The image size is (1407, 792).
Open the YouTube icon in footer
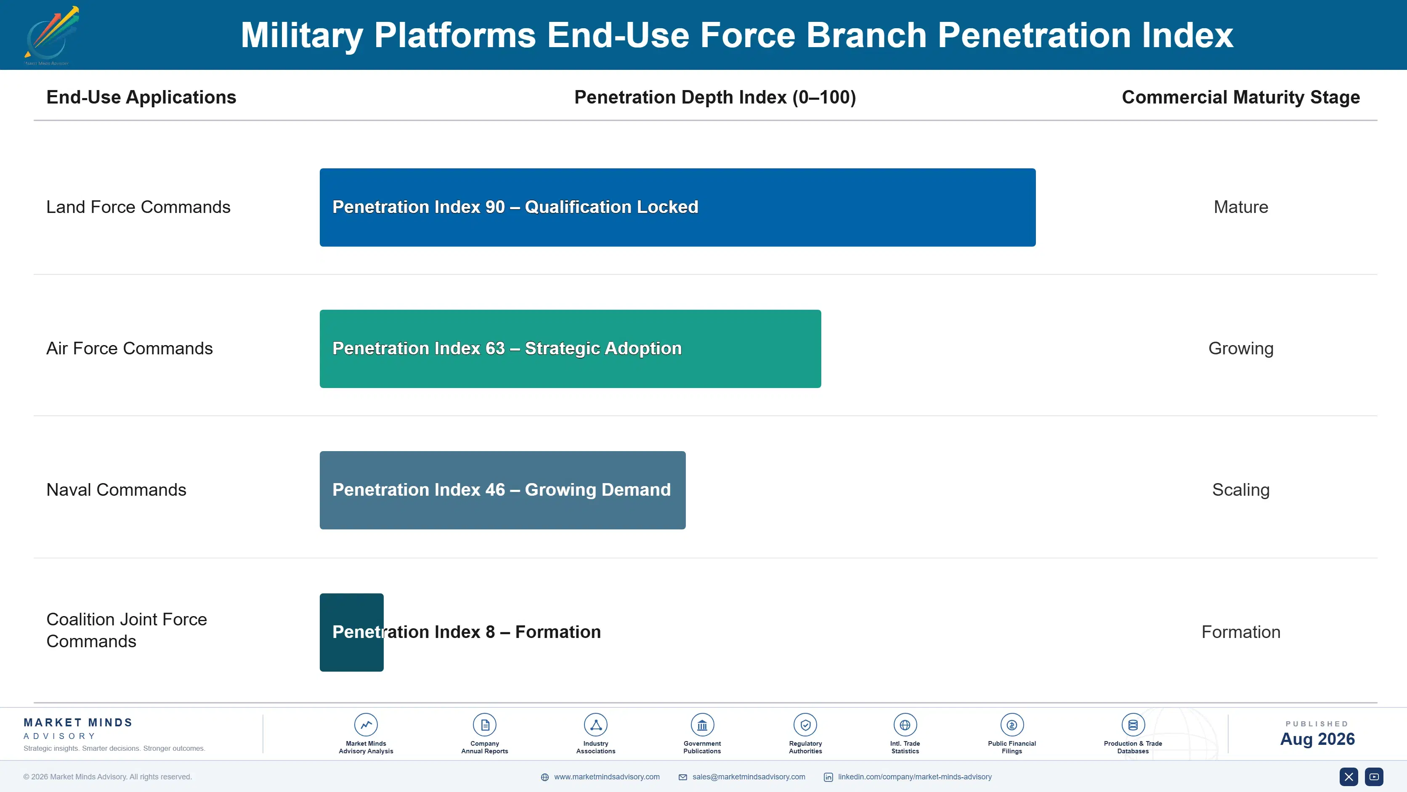(x=1374, y=777)
